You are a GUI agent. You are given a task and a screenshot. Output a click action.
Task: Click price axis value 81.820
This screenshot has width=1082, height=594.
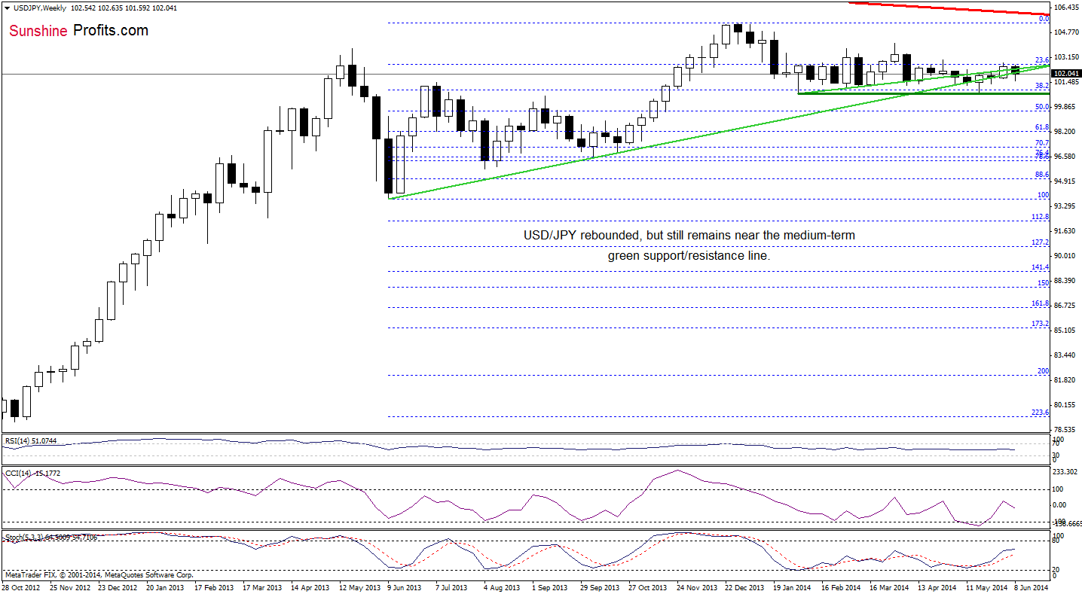tap(1065, 380)
